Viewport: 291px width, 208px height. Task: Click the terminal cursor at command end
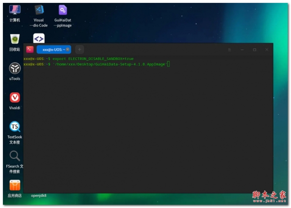point(168,64)
